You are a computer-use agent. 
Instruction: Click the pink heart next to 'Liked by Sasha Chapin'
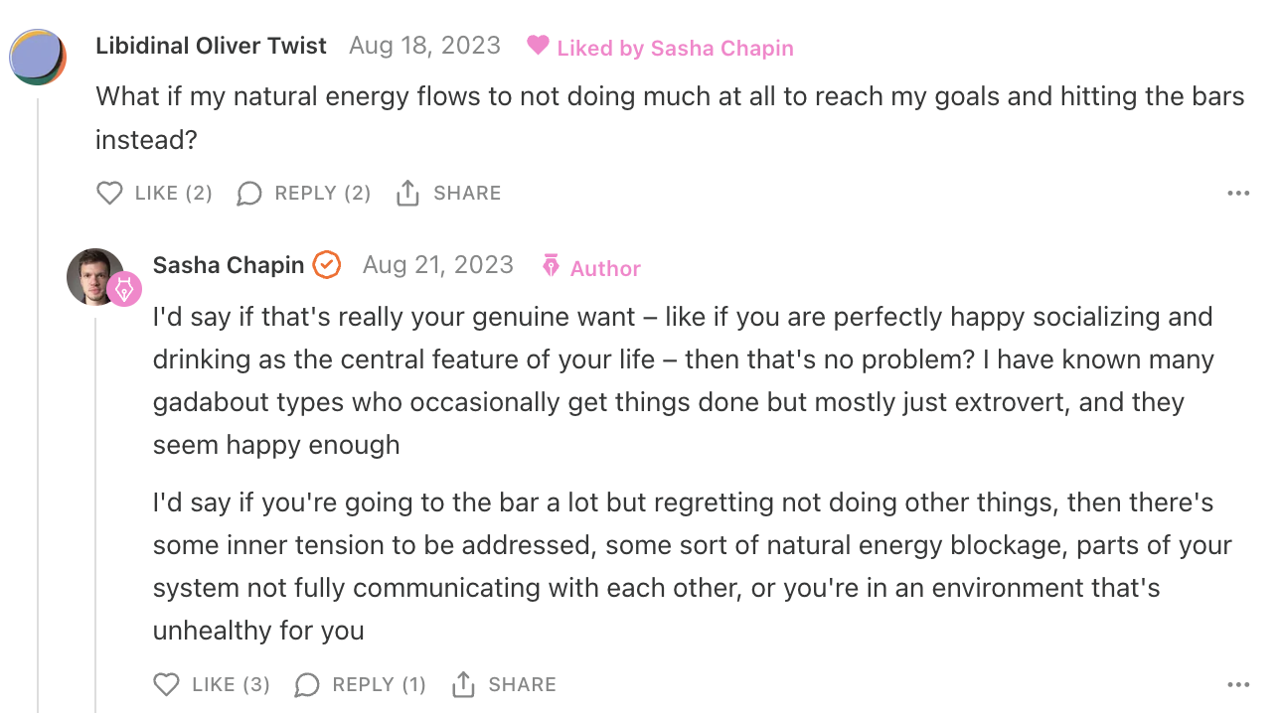(538, 46)
